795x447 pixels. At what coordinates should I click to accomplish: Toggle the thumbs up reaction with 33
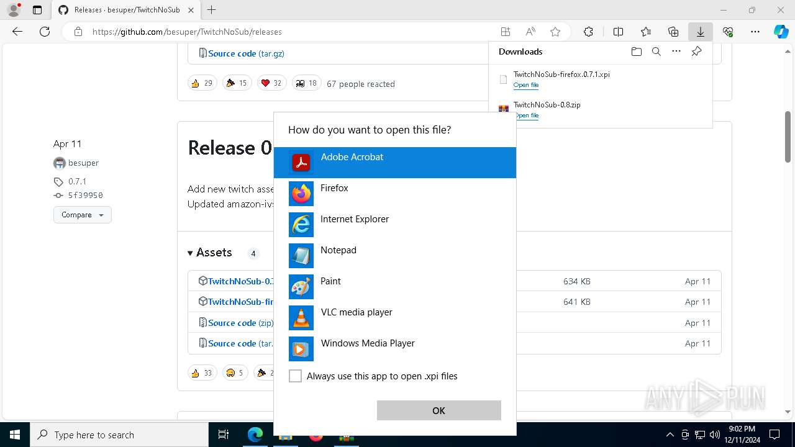(202, 373)
